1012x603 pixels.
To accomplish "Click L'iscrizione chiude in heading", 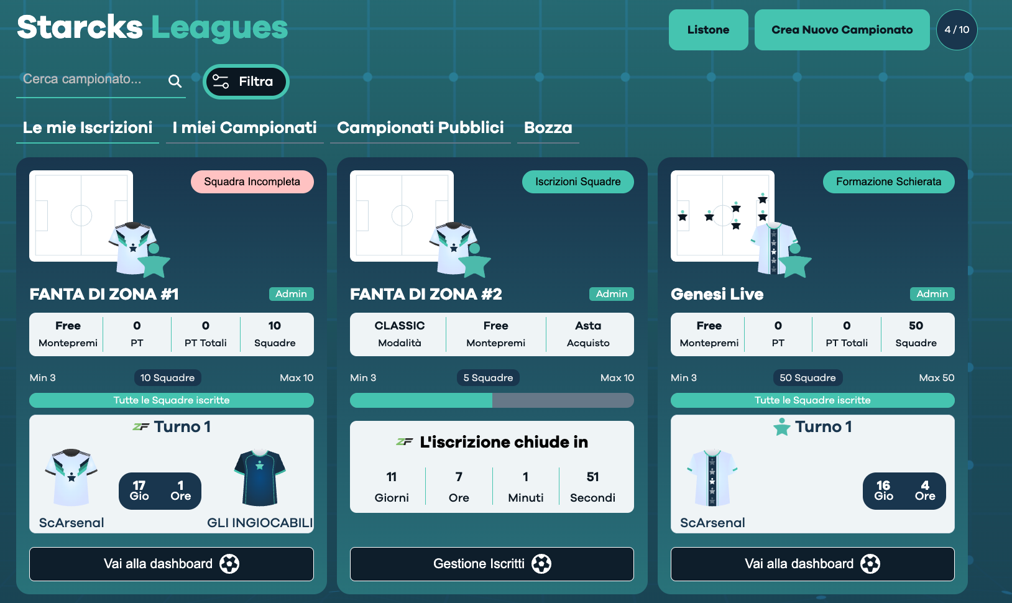I will pyautogui.click(x=504, y=442).
